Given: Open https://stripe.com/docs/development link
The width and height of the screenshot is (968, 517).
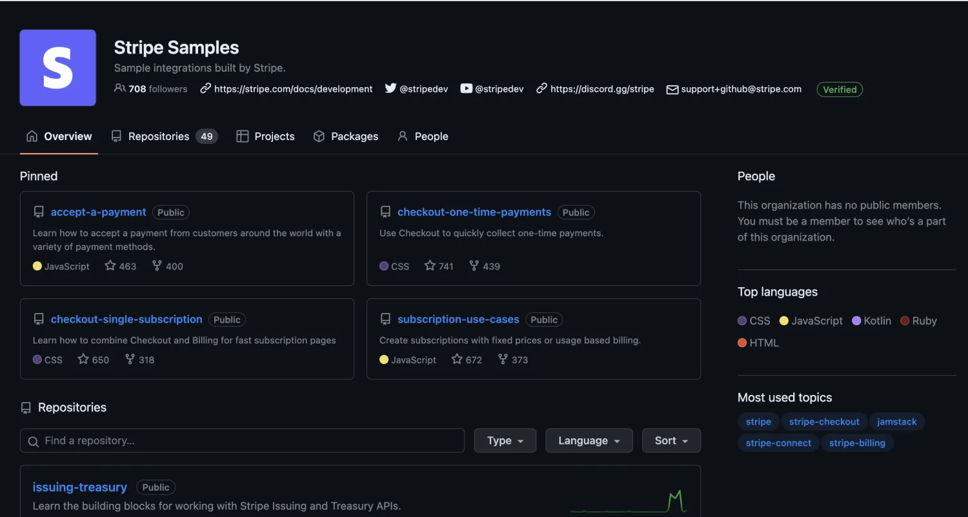Looking at the screenshot, I should pyautogui.click(x=293, y=89).
